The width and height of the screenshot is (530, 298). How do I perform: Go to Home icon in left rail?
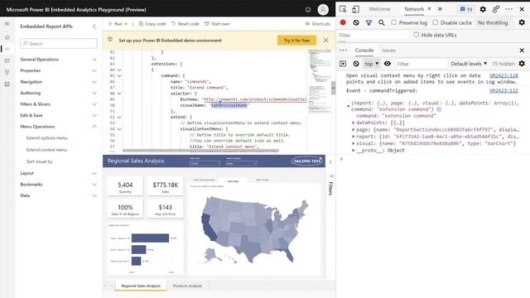point(7,37)
